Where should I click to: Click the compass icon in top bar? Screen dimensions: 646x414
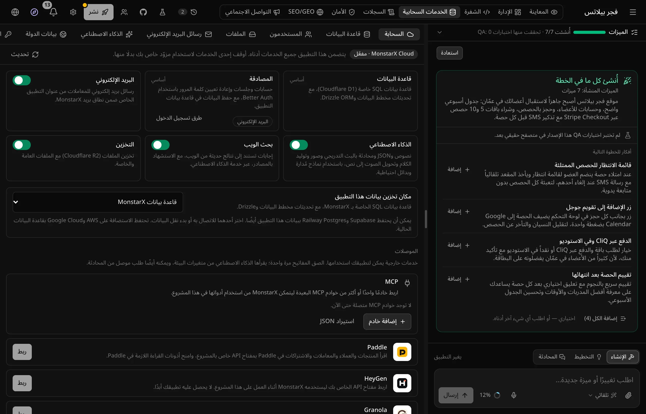(34, 12)
